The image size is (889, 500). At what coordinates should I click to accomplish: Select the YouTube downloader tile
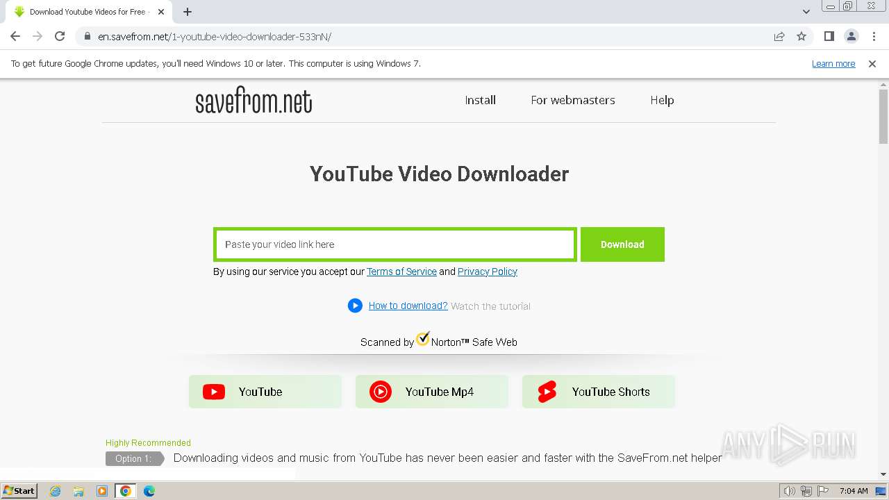point(265,392)
